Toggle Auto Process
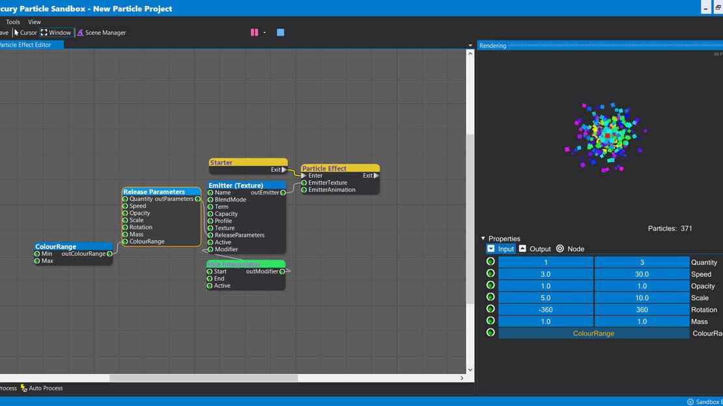The height and width of the screenshot is (406, 723). (x=42, y=388)
